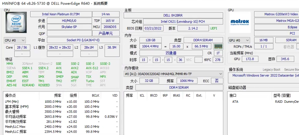Click the 产品单元 button
Viewport: 299px width, 135px height.
(x=106, y=33)
